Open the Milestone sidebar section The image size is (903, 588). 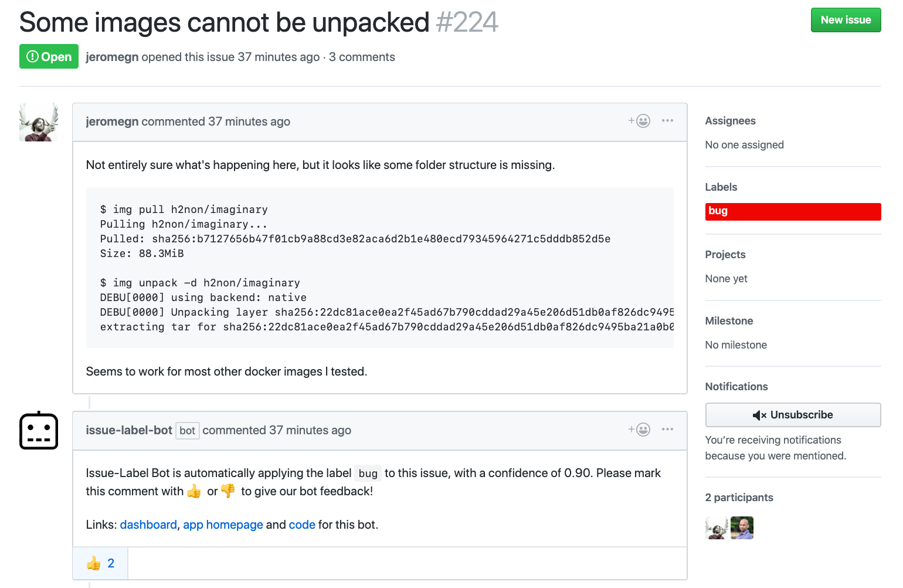[x=729, y=321]
